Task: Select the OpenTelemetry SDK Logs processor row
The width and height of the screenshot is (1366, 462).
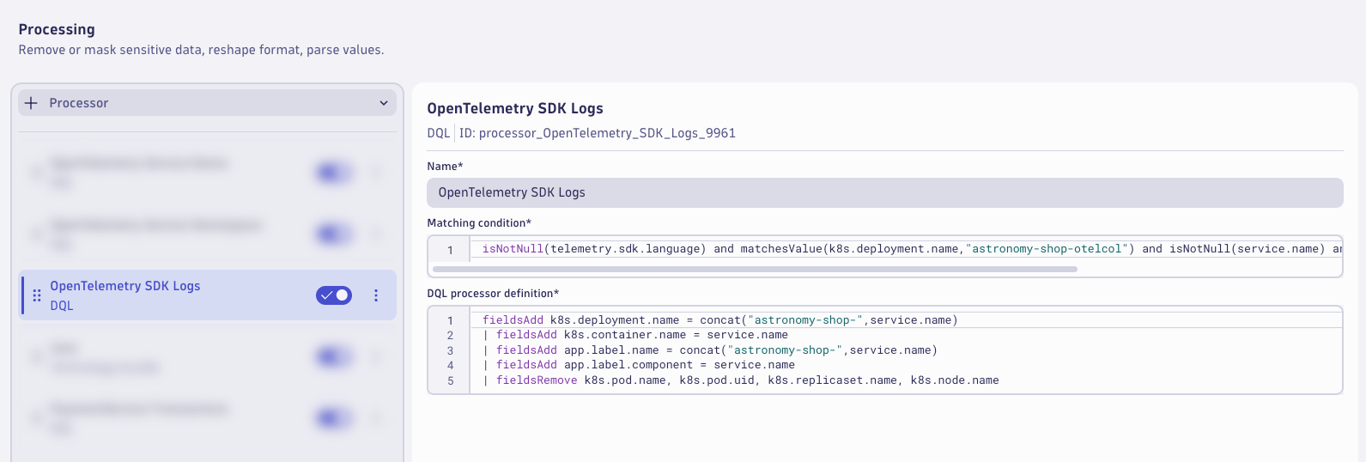Action: (x=209, y=295)
